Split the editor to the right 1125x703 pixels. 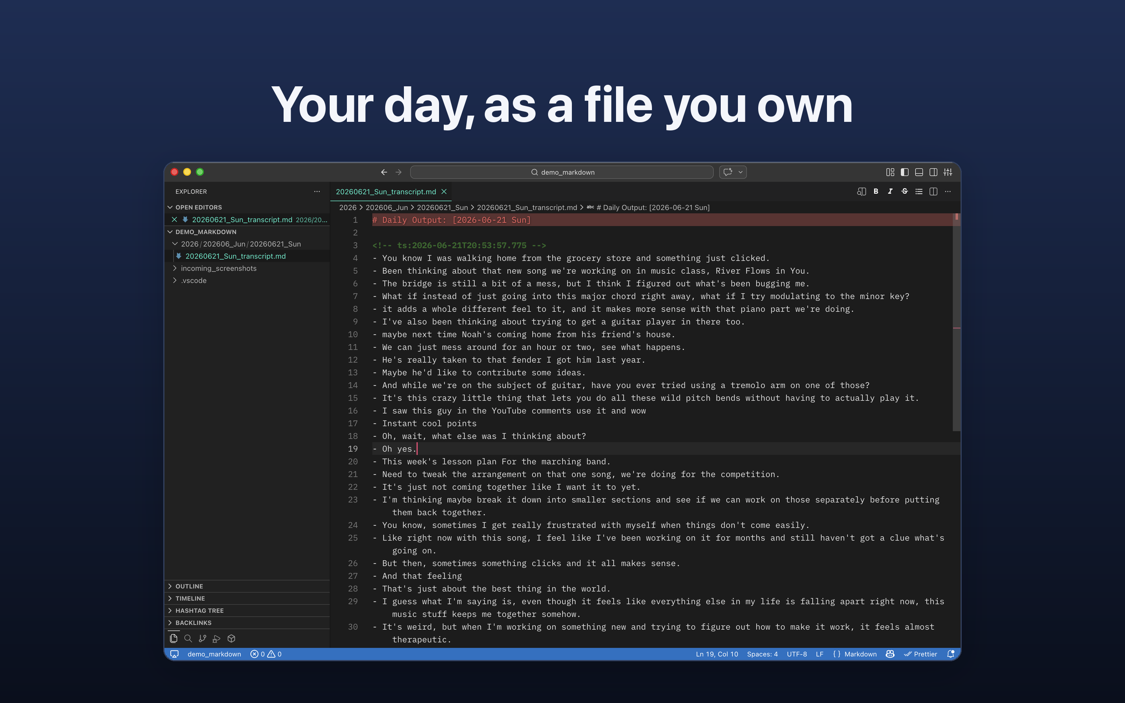pyautogui.click(x=934, y=191)
